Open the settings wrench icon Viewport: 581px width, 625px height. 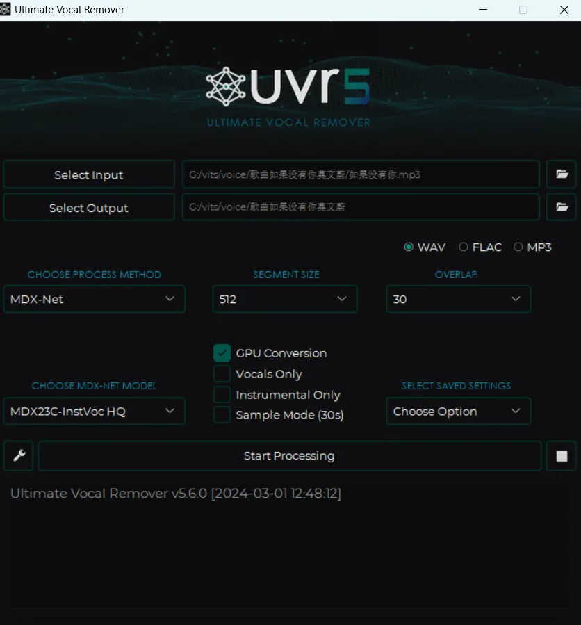(18, 455)
